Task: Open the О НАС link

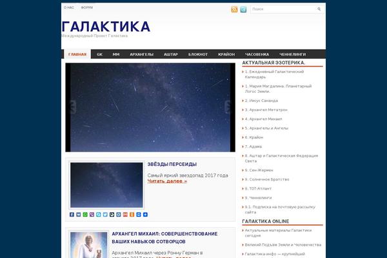Action: pos(69,8)
